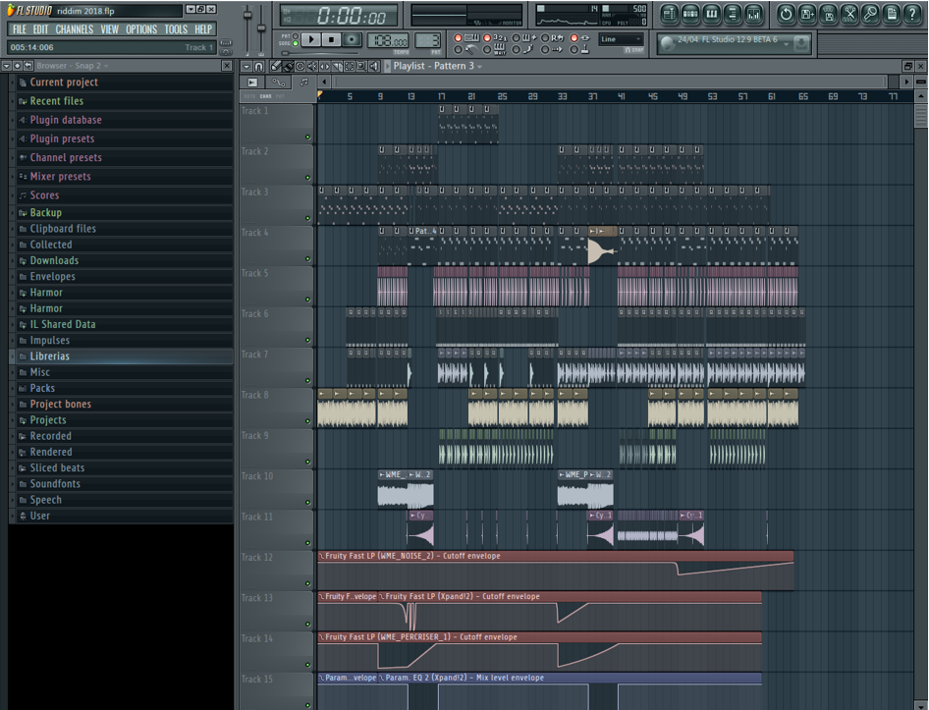Screen dimensions: 929x710
Task: Click the Record button
Action: (x=352, y=39)
